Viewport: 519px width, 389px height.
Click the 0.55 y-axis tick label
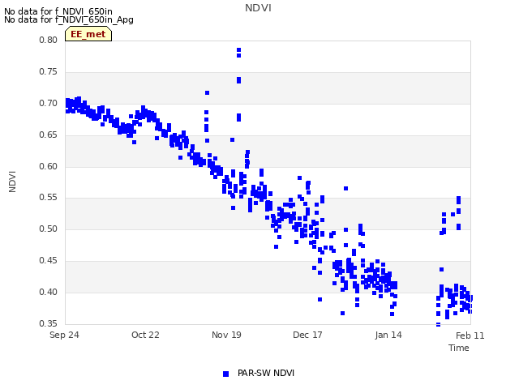pyautogui.click(x=49, y=198)
